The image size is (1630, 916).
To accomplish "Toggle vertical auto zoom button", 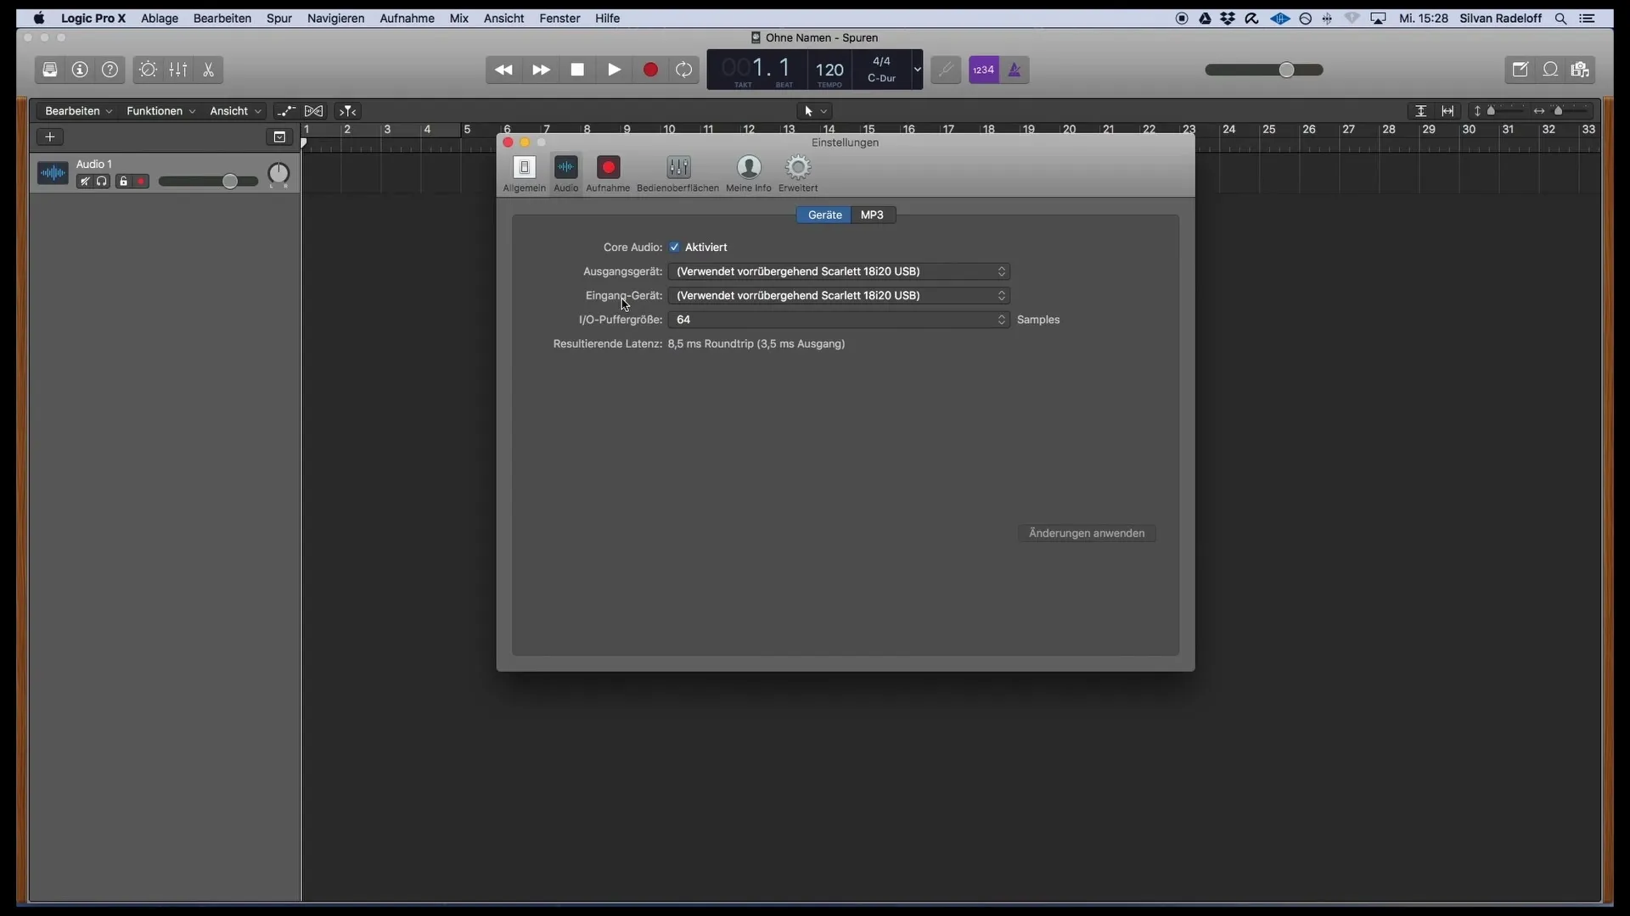I will click(x=1420, y=111).
